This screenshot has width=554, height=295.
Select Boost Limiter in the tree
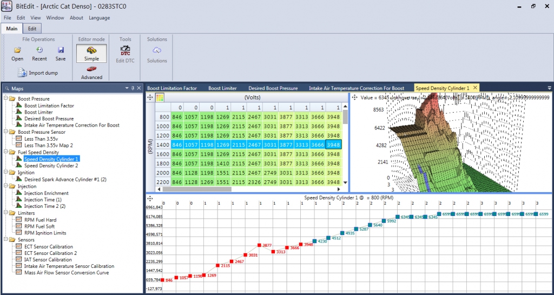pyautogui.click(x=38, y=112)
